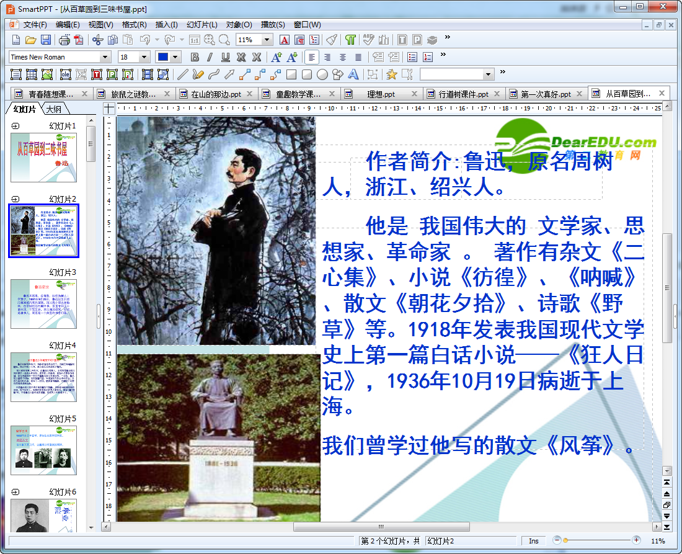Select the 幻灯片3 thumbnail
This screenshot has height=554, width=682.
[43, 304]
